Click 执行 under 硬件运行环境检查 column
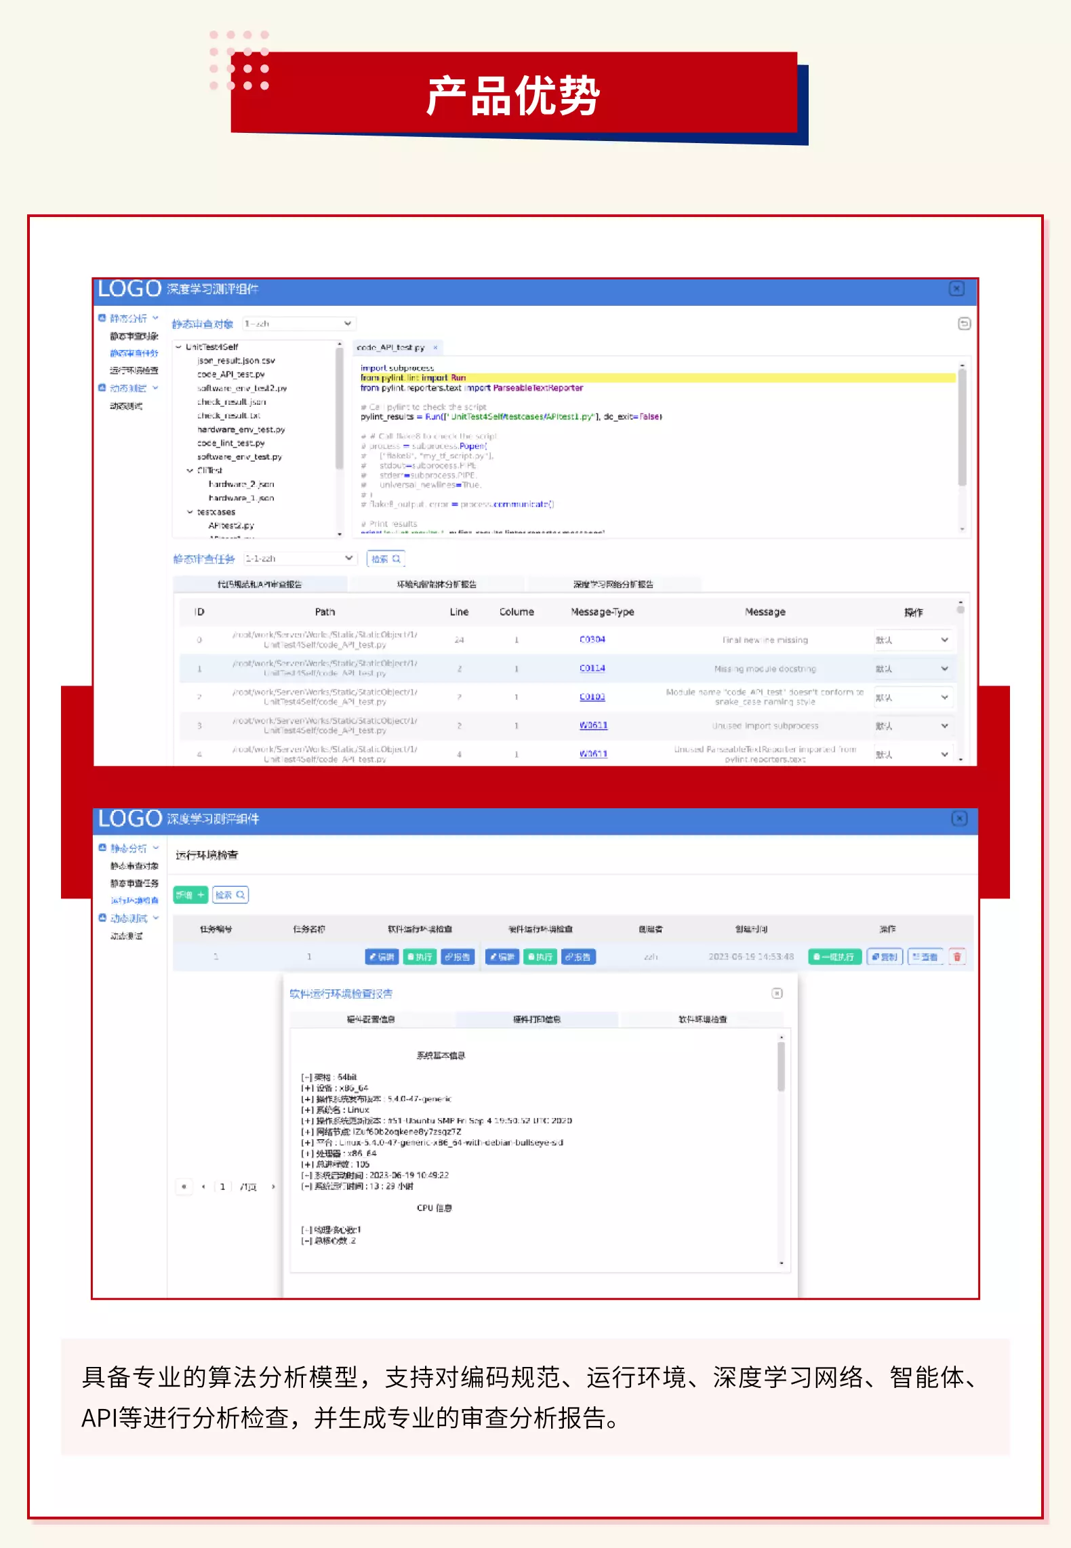 coord(540,957)
